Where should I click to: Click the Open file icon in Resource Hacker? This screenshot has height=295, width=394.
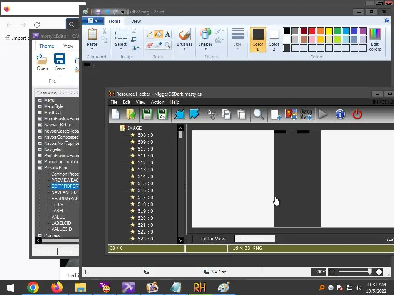[131, 114]
